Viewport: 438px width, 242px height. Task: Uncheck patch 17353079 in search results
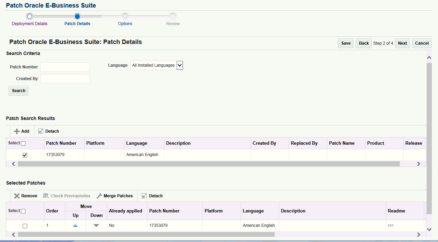tap(25, 155)
